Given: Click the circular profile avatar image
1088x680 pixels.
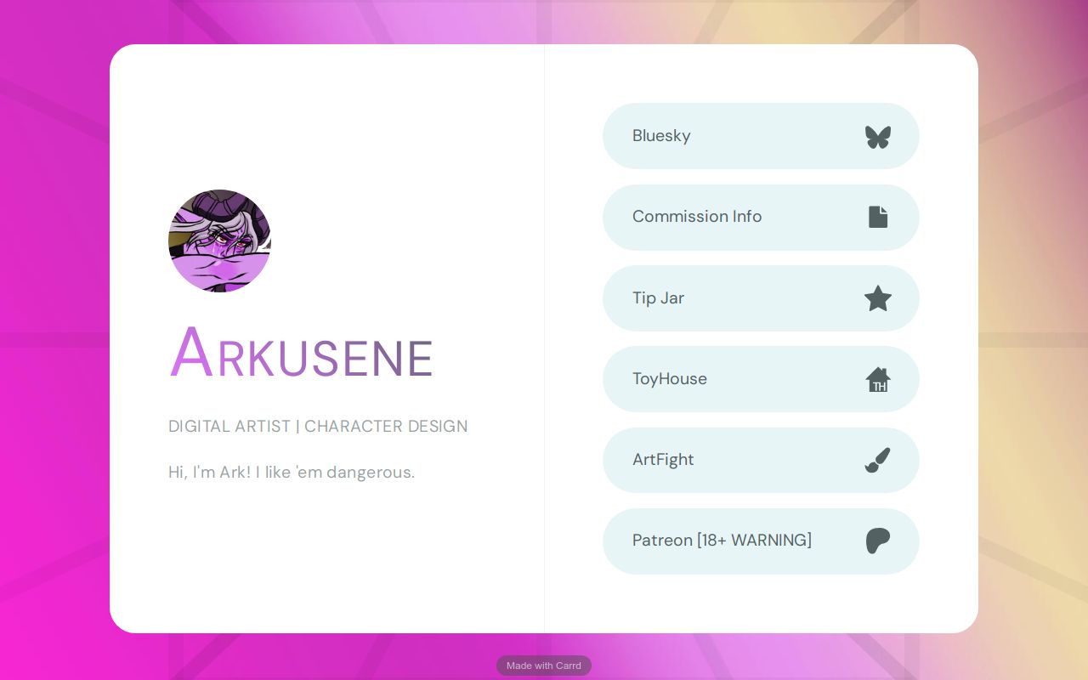Looking at the screenshot, I should pyautogui.click(x=219, y=241).
